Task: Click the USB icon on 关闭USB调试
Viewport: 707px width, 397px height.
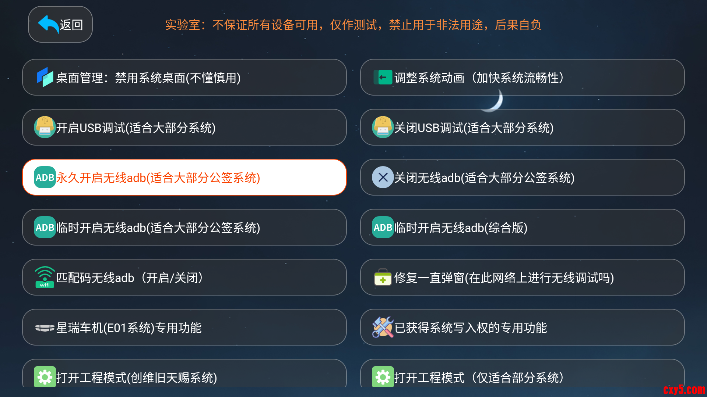Action: pyautogui.click(x=383, y=127)
